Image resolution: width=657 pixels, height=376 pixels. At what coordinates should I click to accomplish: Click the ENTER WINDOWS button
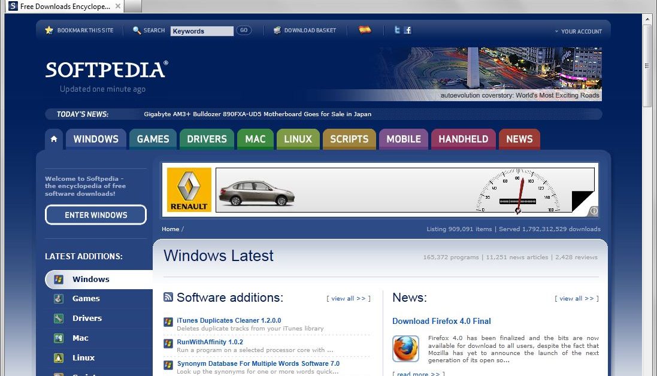tap(96, 215)
